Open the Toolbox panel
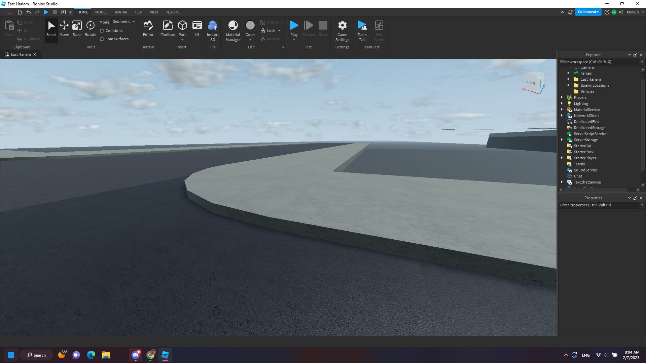Screen dimensions: 646x363 pyautogui.click(x=168, y=29)
